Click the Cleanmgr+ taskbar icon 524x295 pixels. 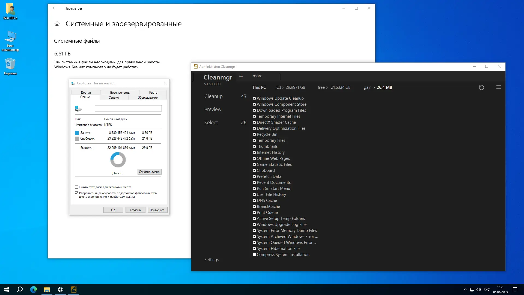[74, 290]
